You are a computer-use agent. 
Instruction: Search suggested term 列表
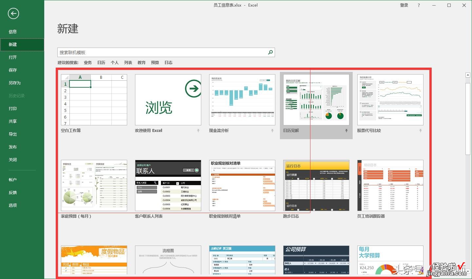click(128, 63)
